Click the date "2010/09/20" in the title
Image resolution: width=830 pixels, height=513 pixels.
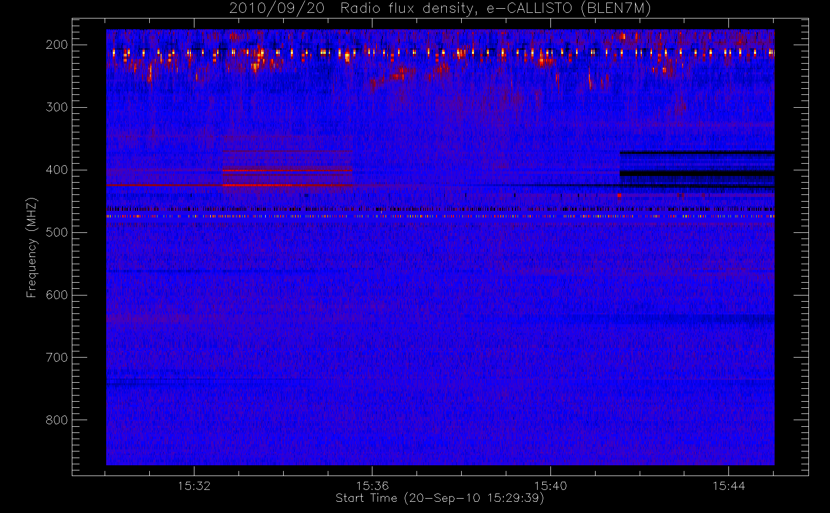(276, 9)
